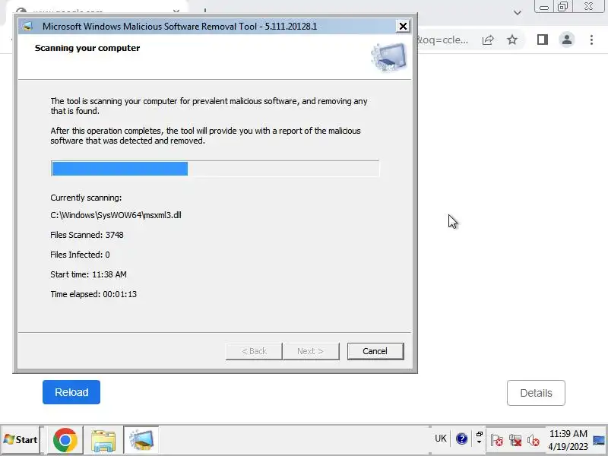Image resolution: width=608 pixels, height=456 pixels.
Task: Click the UK language indicator
Action: point(441,439)
